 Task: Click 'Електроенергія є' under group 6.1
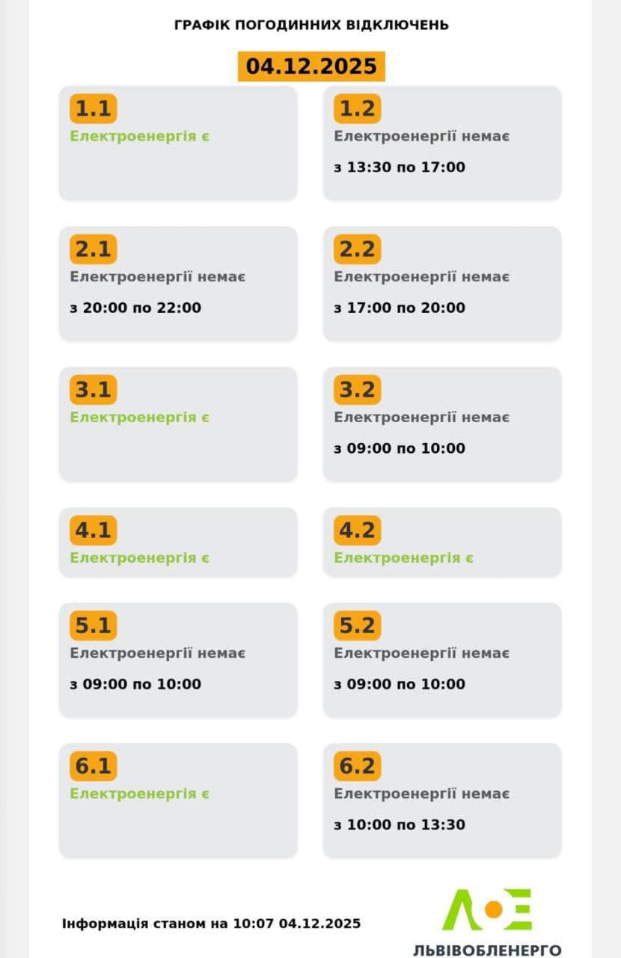point(140,794)
